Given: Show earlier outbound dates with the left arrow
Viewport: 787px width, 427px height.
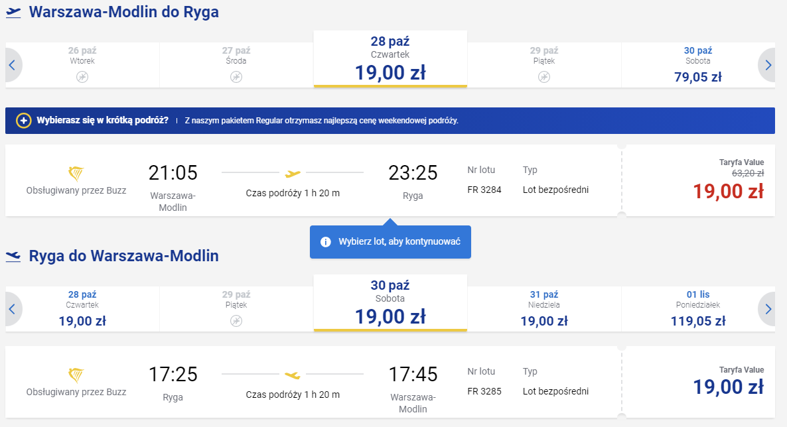Looking at the screenshot, I should [x=13, y=65].
